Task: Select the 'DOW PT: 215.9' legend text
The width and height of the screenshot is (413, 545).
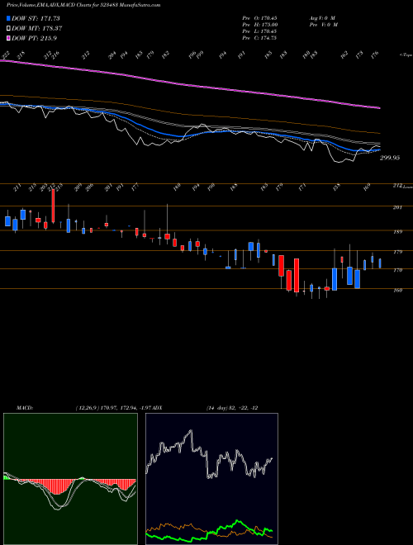Action: pos(34,38)
